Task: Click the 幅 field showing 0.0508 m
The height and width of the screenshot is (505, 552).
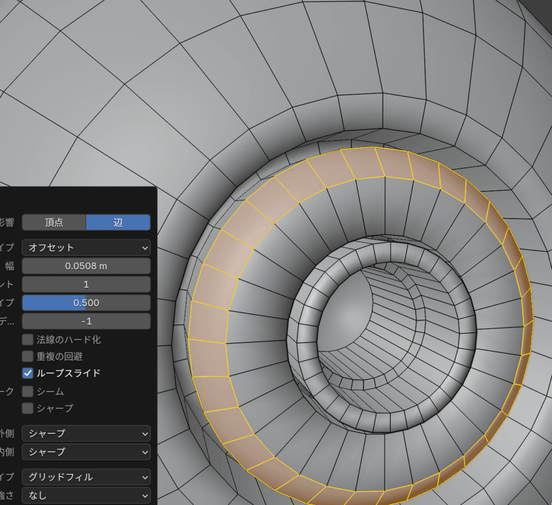Action: tap(86, 266)
